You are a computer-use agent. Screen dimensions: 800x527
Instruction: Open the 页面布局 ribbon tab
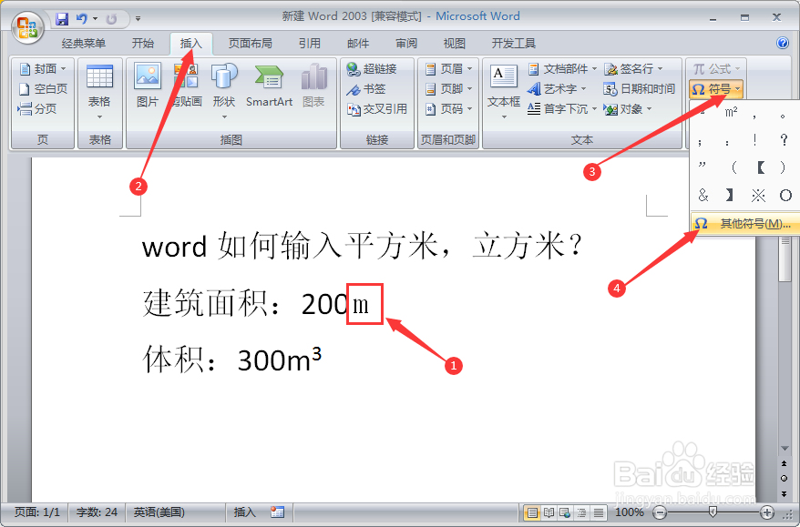pos(249,42)
